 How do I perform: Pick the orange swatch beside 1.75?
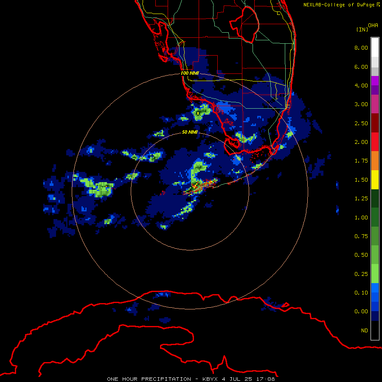(375, 161)
